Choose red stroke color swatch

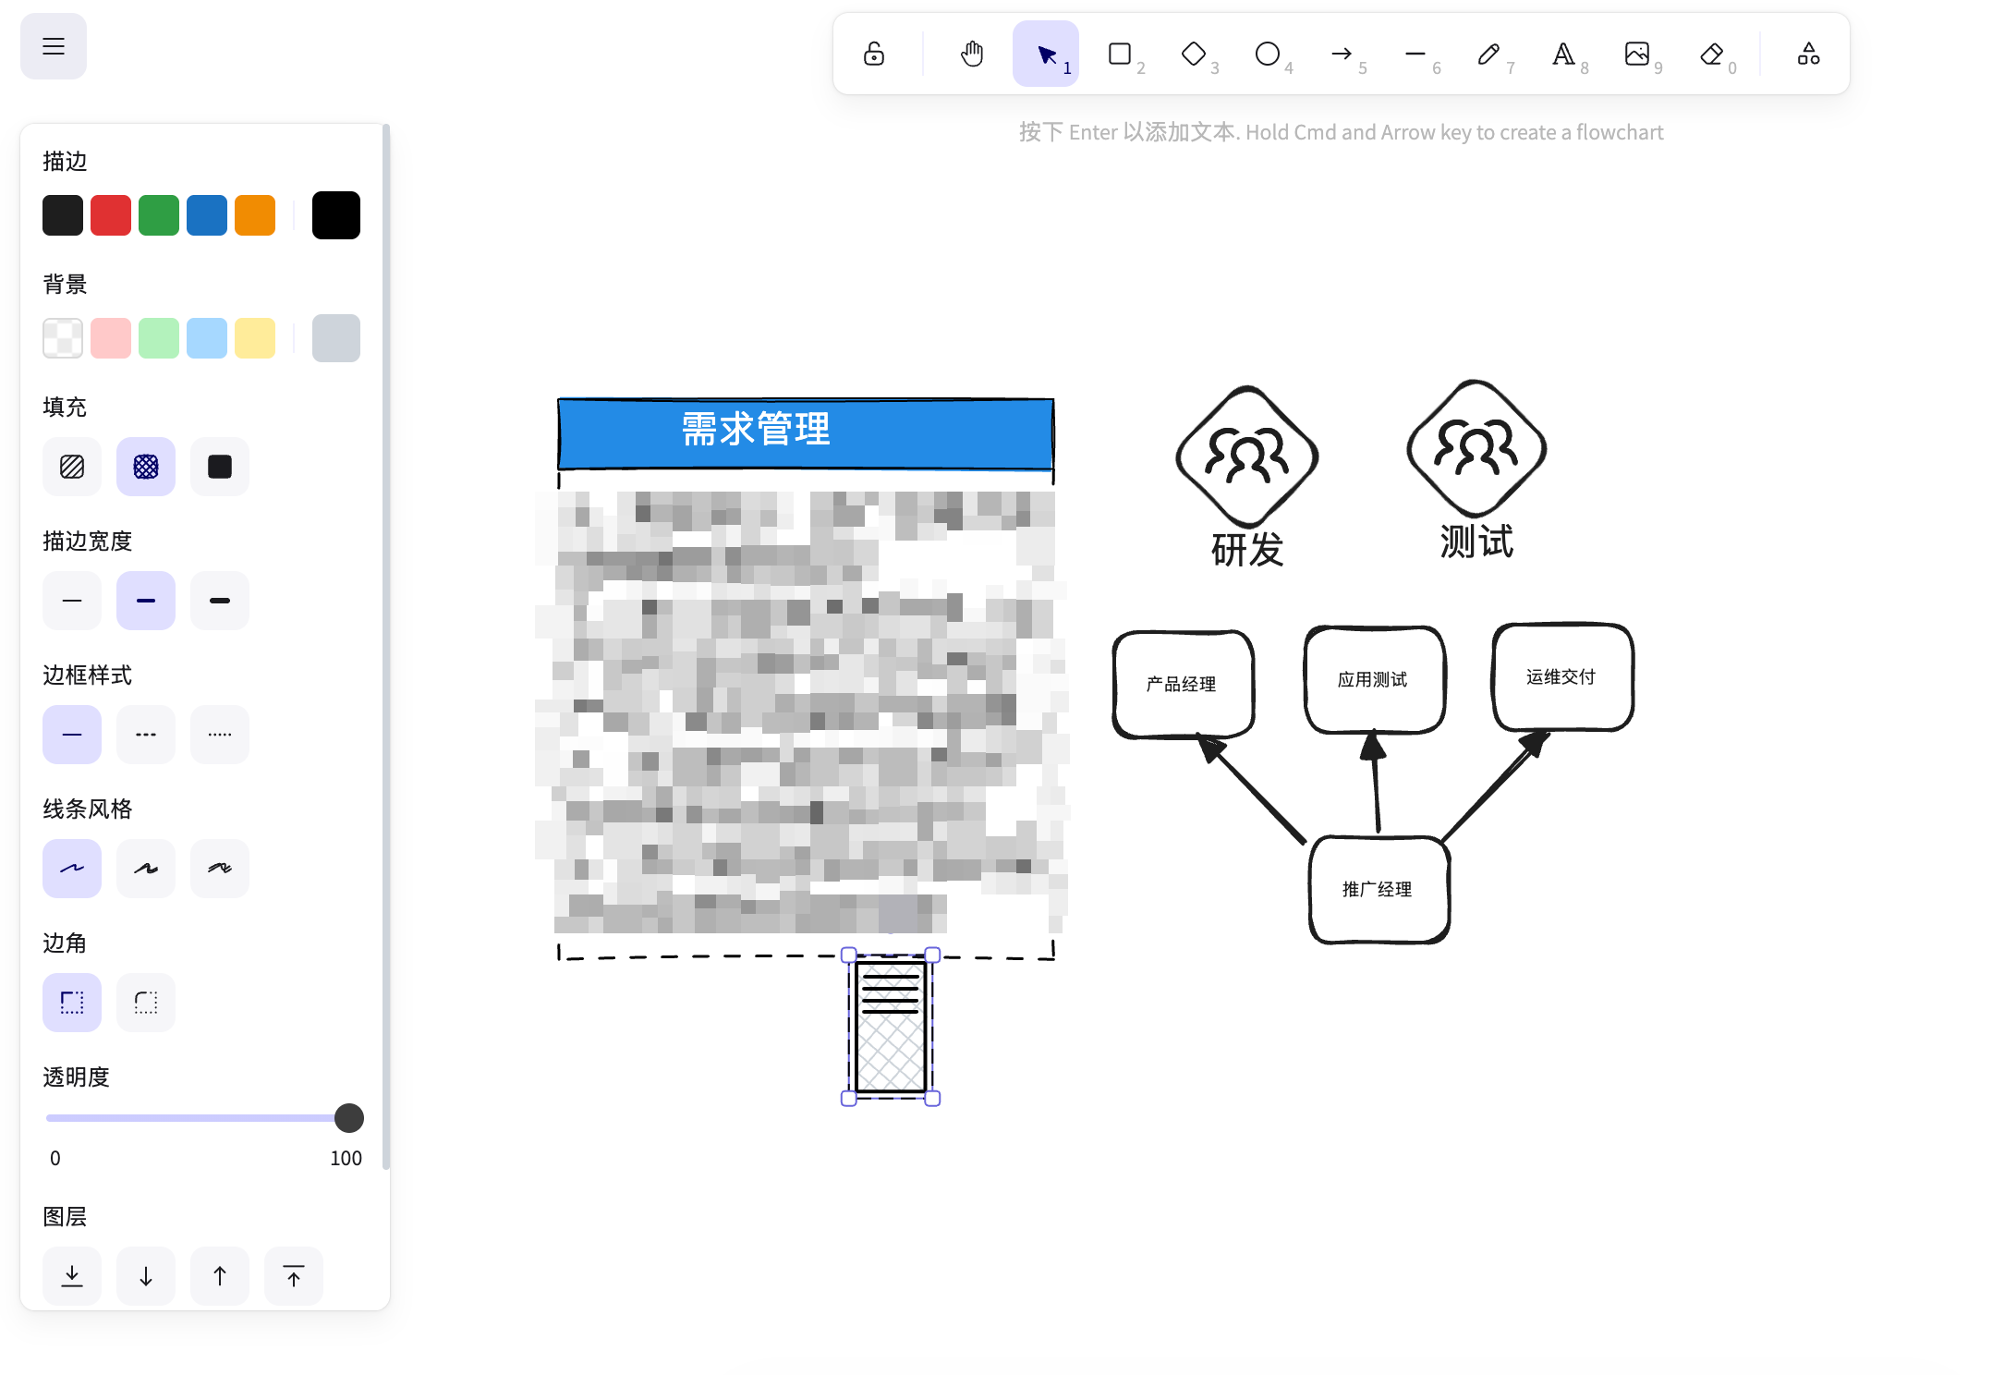coord(111,215)
